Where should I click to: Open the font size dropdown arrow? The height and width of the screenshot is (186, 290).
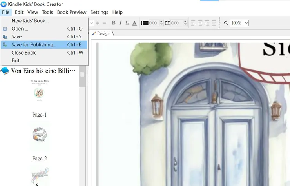pyautogui.click(x=92, y=23)
